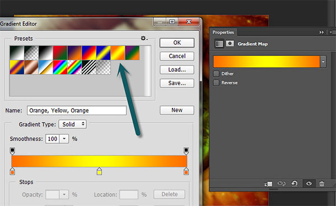The width and height of the screenshot is (336, 206).
Task: Open the Smoothness value dropdown arrow
Action: 64,139
